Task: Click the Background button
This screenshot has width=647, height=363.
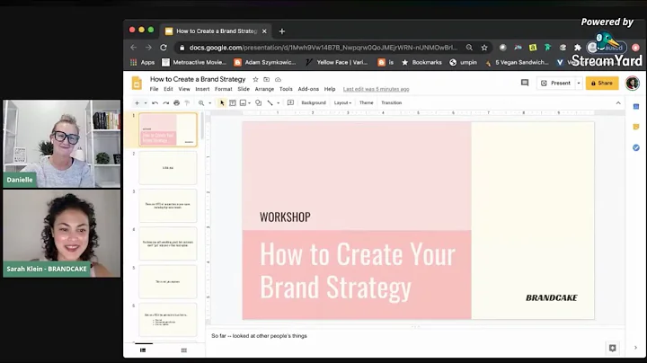Action: pos(314,102)
